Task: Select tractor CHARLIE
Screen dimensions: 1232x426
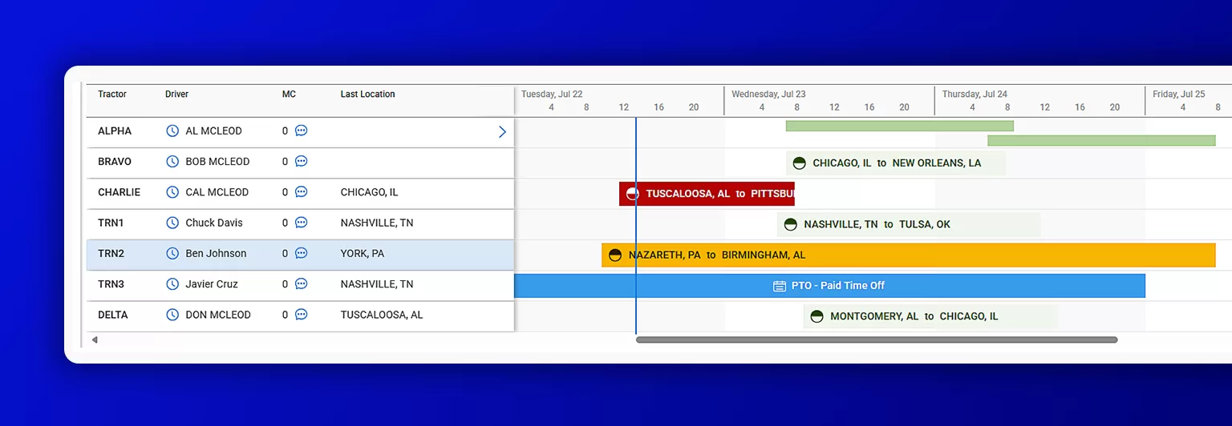Action: coord(119,192)
